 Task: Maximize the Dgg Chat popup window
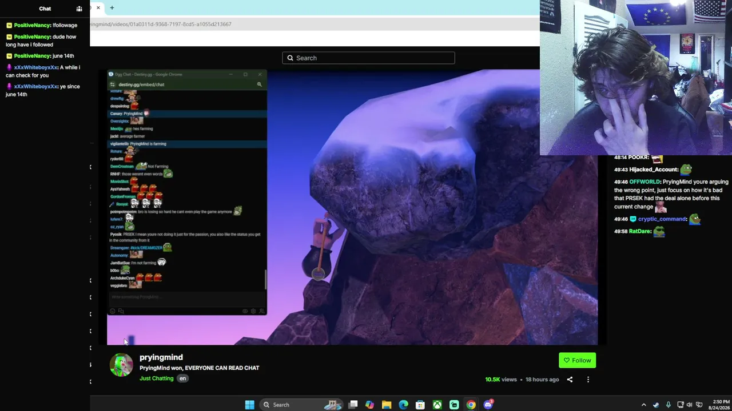(245, 74)
